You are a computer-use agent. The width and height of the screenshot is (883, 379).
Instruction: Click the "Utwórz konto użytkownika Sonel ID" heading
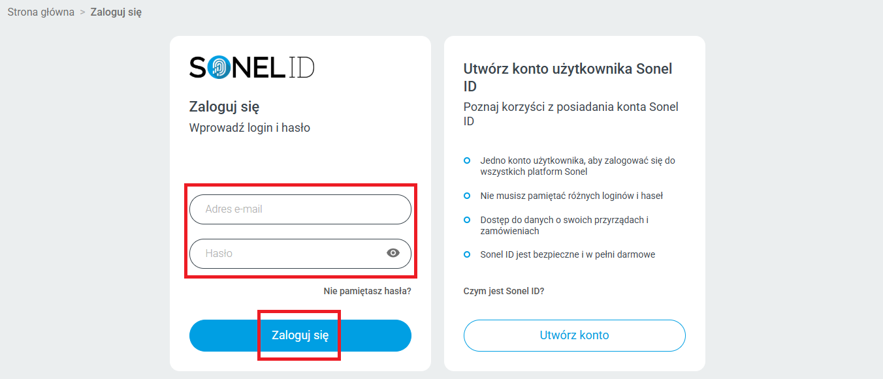click(x=568, y=77)
